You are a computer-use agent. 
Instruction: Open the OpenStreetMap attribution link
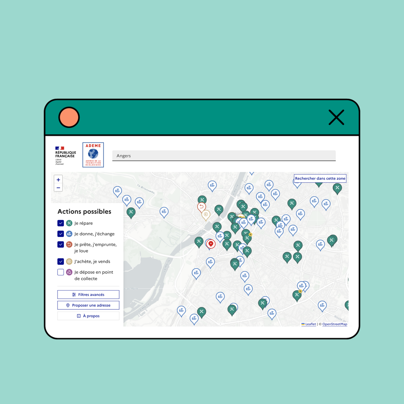pos(335,324)
